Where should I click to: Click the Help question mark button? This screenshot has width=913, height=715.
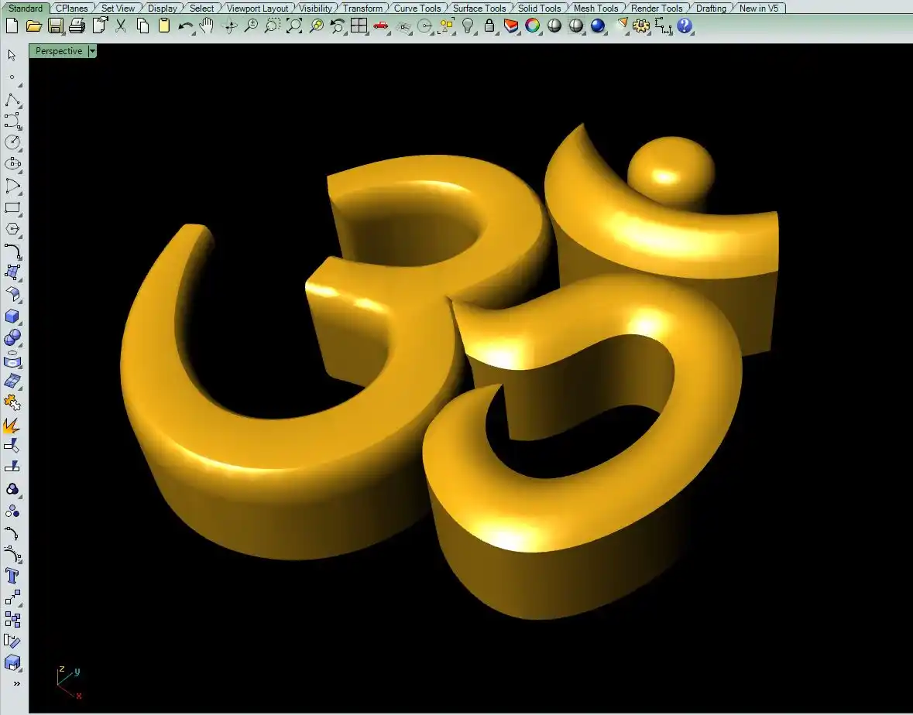[x=684, y=26]
